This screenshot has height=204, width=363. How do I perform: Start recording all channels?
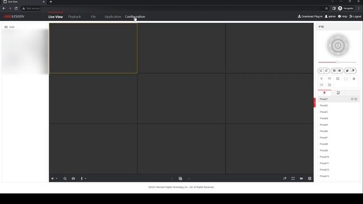point(301,178)
